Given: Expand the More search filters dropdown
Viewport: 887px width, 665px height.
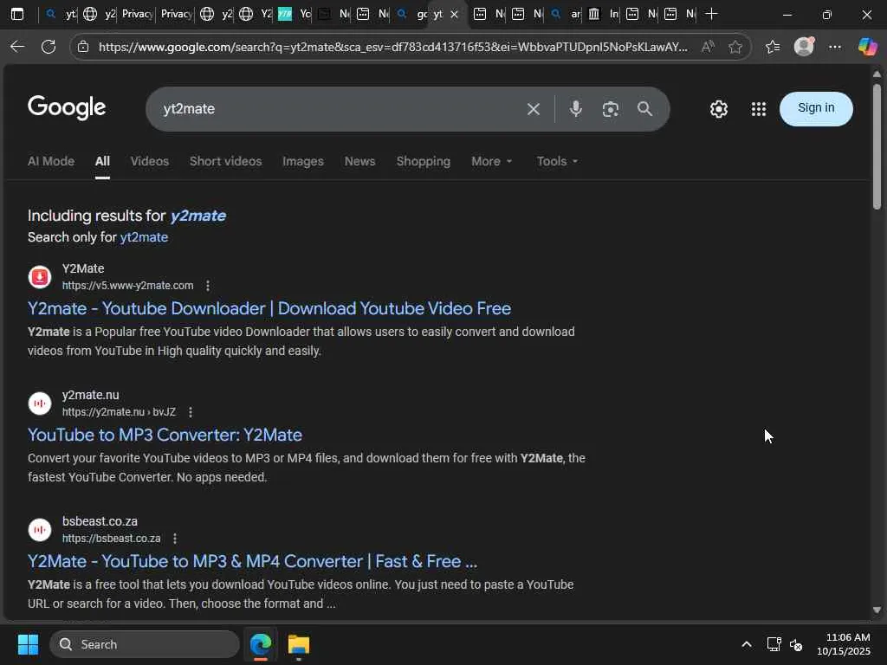Looking at the screenshot, I should (492, 161).
